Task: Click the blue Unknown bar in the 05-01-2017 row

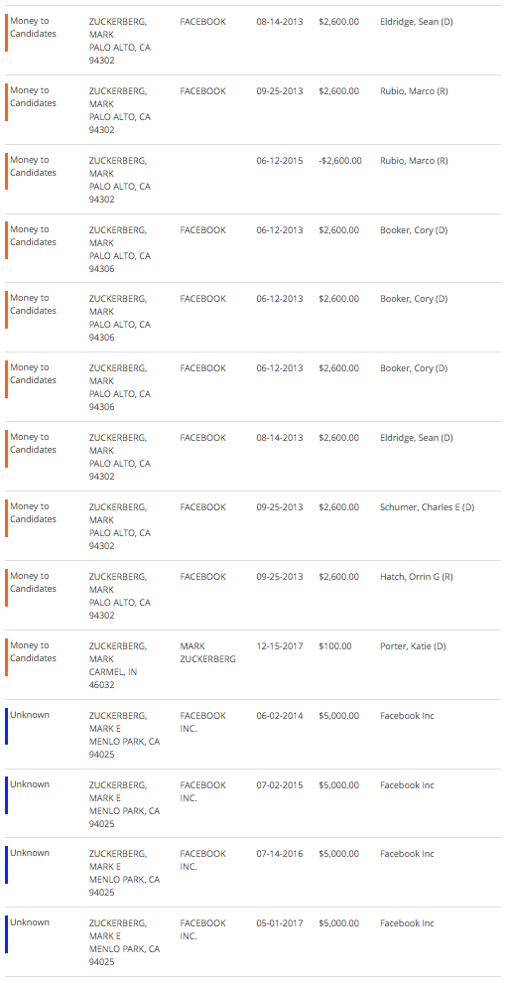Action: pyautogui.click(x=6, y=934)
